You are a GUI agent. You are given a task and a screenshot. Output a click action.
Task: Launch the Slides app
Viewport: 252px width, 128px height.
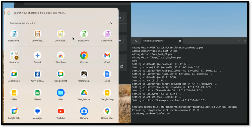tap(14, 93)
